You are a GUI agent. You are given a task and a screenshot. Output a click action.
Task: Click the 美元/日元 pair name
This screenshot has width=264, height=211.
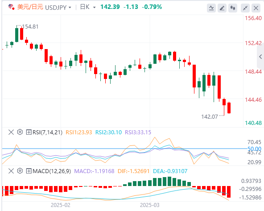pos(30,7)
